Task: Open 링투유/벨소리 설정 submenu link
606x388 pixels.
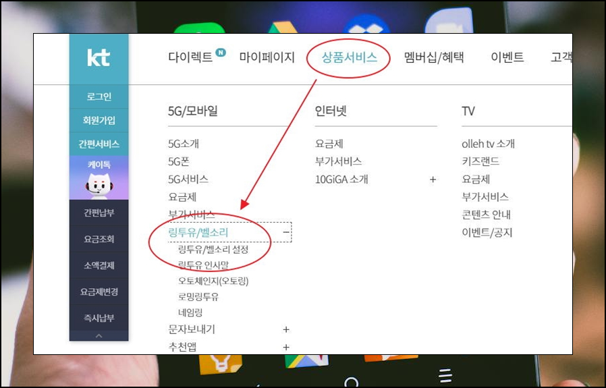Action: [213, 249]
